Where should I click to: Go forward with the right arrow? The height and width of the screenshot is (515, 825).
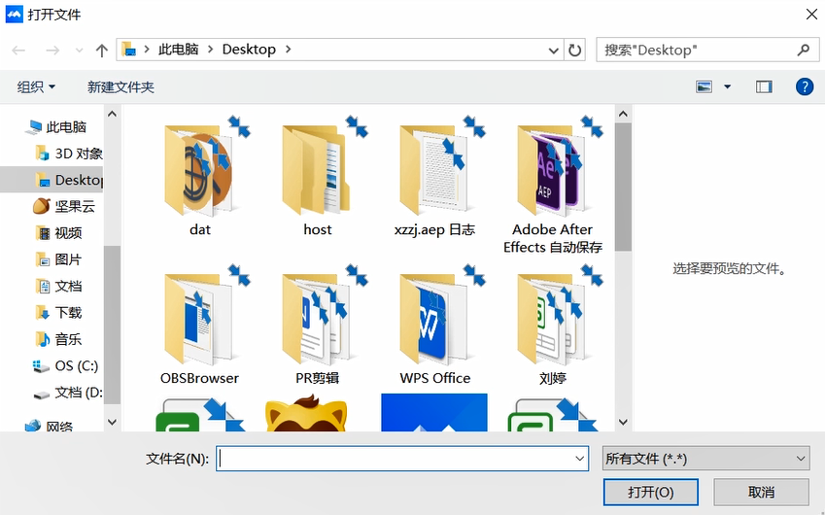52,50
